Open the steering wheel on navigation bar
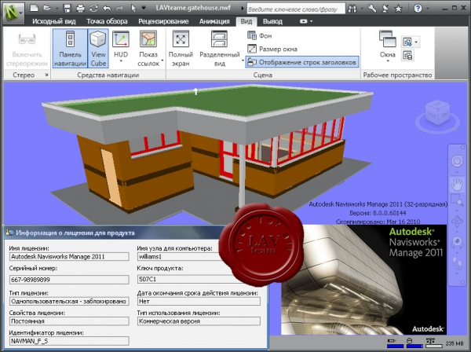471x352 pixels. click(457, 161)
